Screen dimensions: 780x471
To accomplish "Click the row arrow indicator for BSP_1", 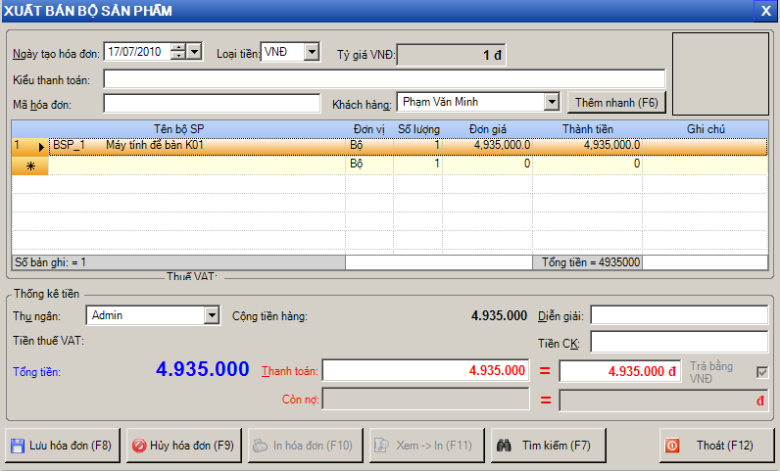I will click(41, 147).
